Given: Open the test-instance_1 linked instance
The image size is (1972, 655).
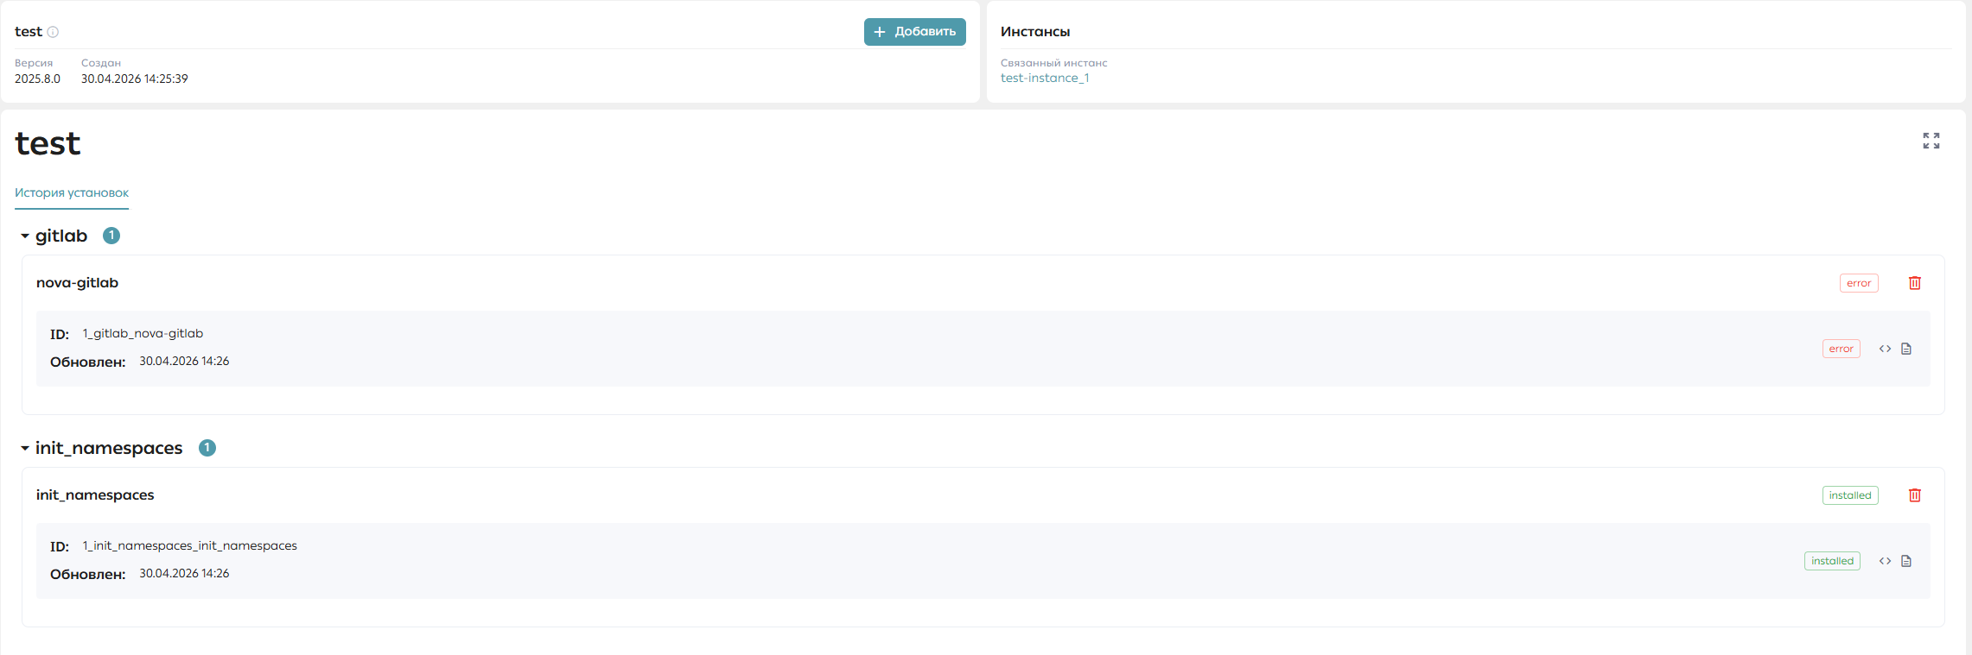Looking at the screenshot, I should (x=1045, y=78).
